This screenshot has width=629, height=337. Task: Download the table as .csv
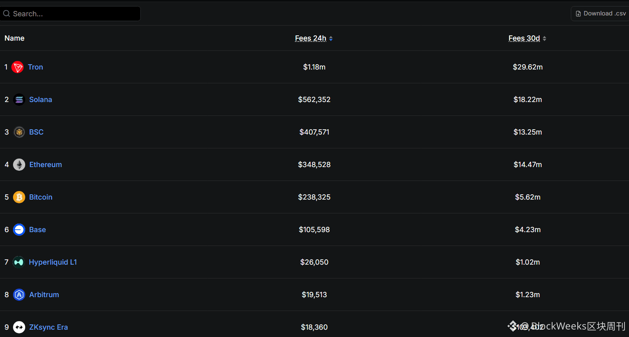(601, 13)
